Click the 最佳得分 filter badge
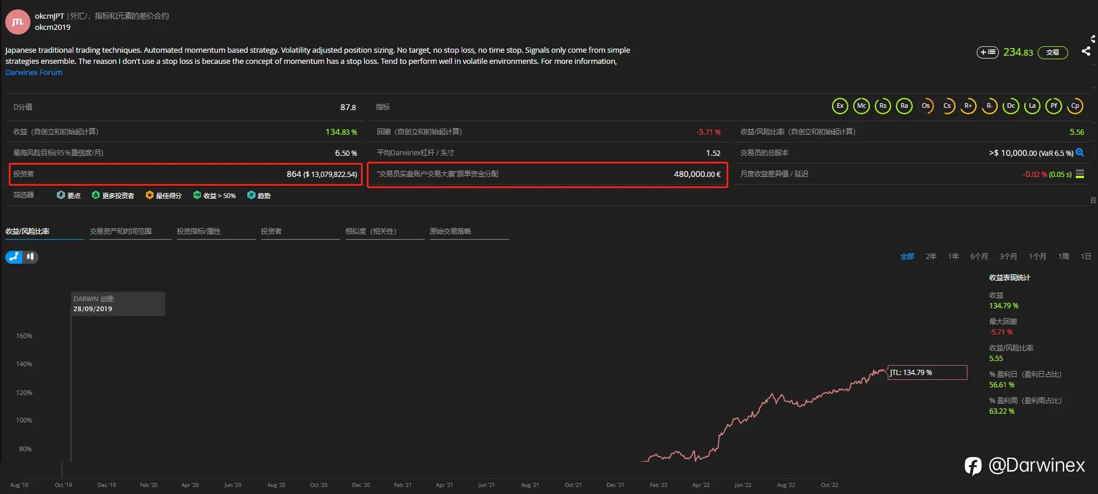1098x494 pixels. 163,195
